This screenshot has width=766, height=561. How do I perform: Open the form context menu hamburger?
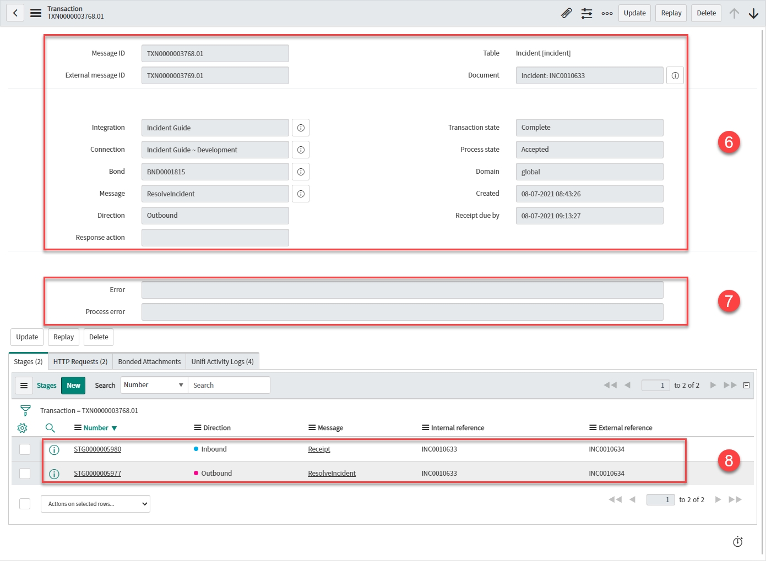pyautogui.click(x=36, y=13)
